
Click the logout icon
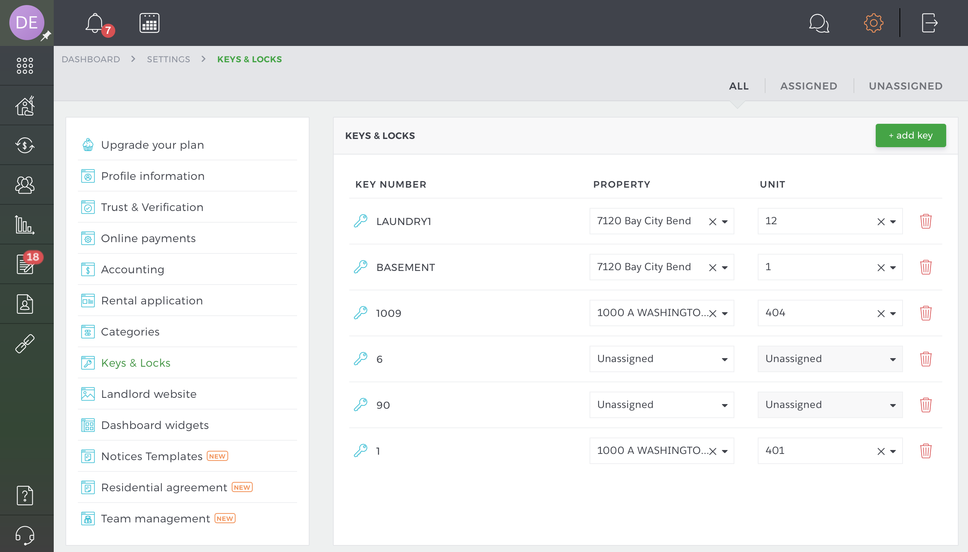click(929, 23)
